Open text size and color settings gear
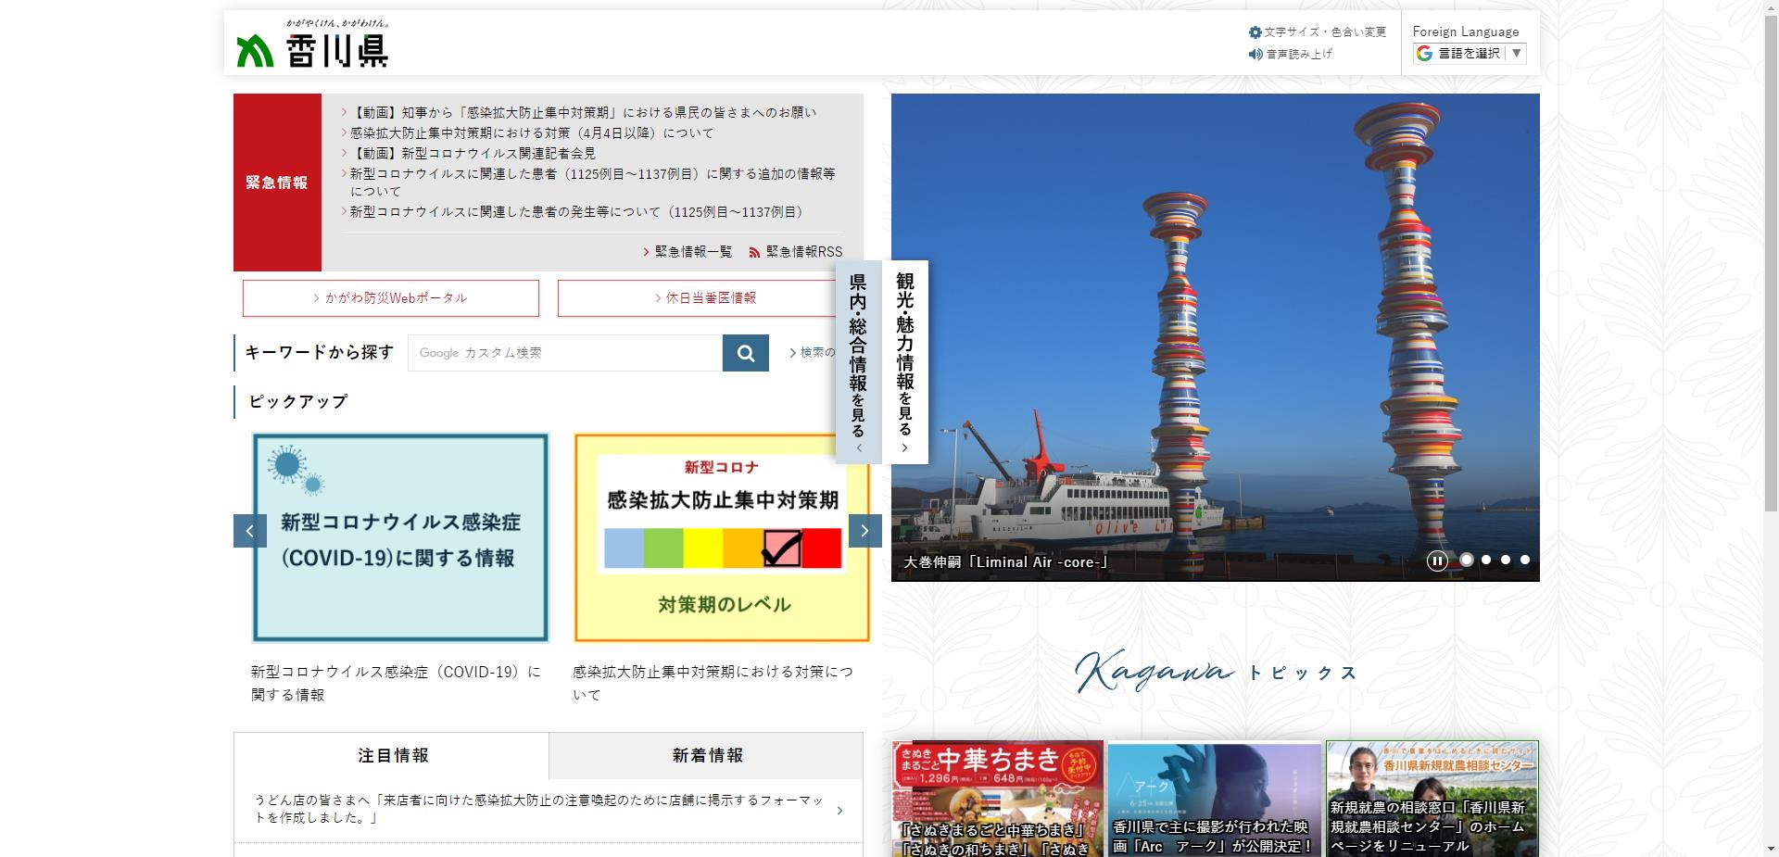1779x857 pixels. (x=1255, y=32)
